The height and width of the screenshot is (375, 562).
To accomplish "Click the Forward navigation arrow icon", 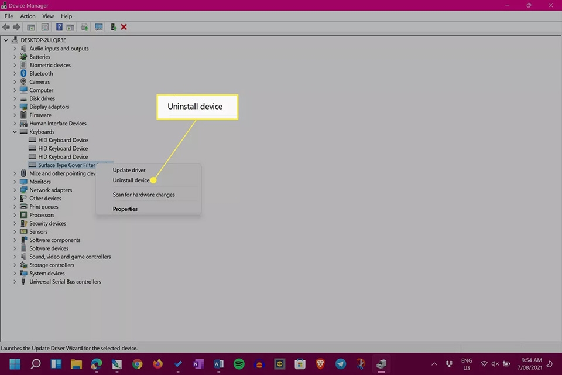I will coord(16,27).
